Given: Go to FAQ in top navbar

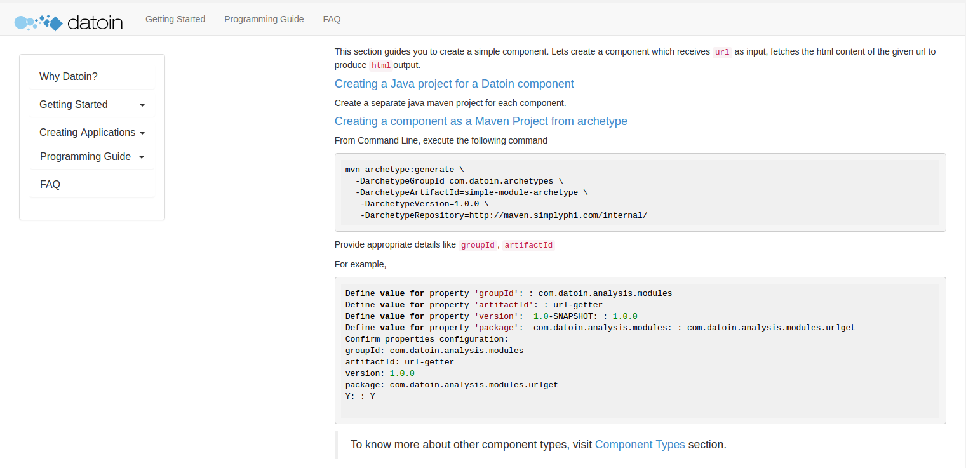Looking at the screenshot, I should (x=332, y=19).
